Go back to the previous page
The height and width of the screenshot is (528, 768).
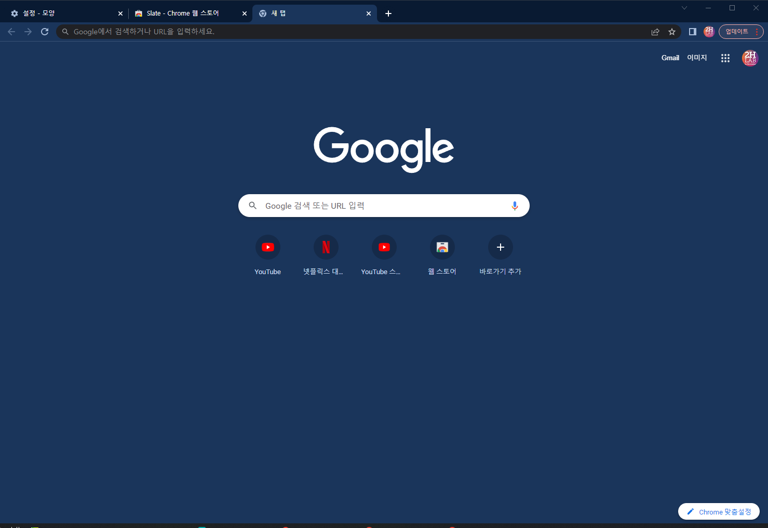click(11, 32)
